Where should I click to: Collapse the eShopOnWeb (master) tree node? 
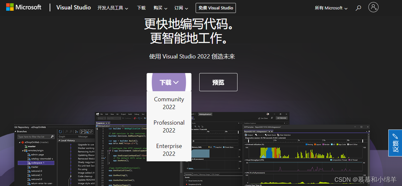(x=19, y=142)
